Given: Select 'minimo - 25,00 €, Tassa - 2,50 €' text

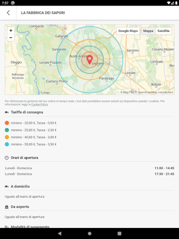Looking at the screenshot, I should 34,130.
